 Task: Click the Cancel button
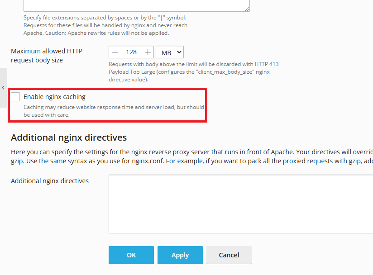point(229,255)
